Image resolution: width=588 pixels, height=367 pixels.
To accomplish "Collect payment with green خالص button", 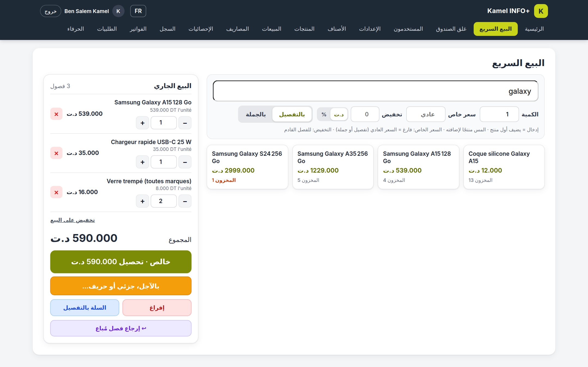I will pos(121,262).
